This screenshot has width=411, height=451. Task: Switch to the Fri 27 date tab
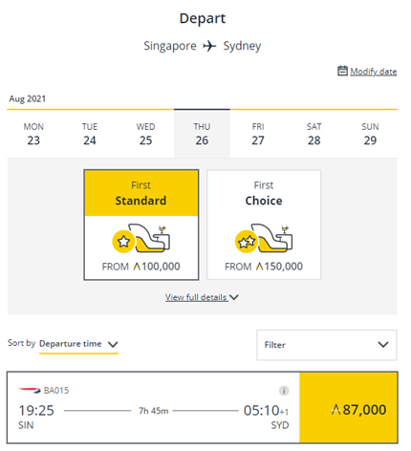click(x=258, y=134)
